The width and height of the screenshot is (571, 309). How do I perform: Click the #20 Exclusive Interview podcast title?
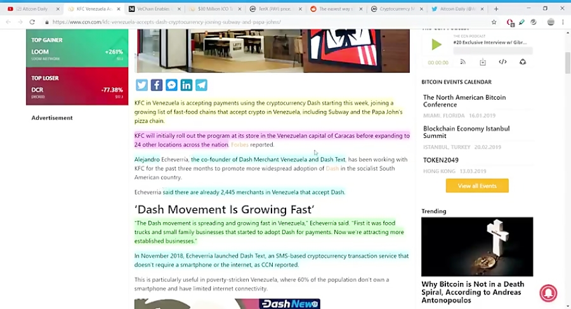(490, 43)
